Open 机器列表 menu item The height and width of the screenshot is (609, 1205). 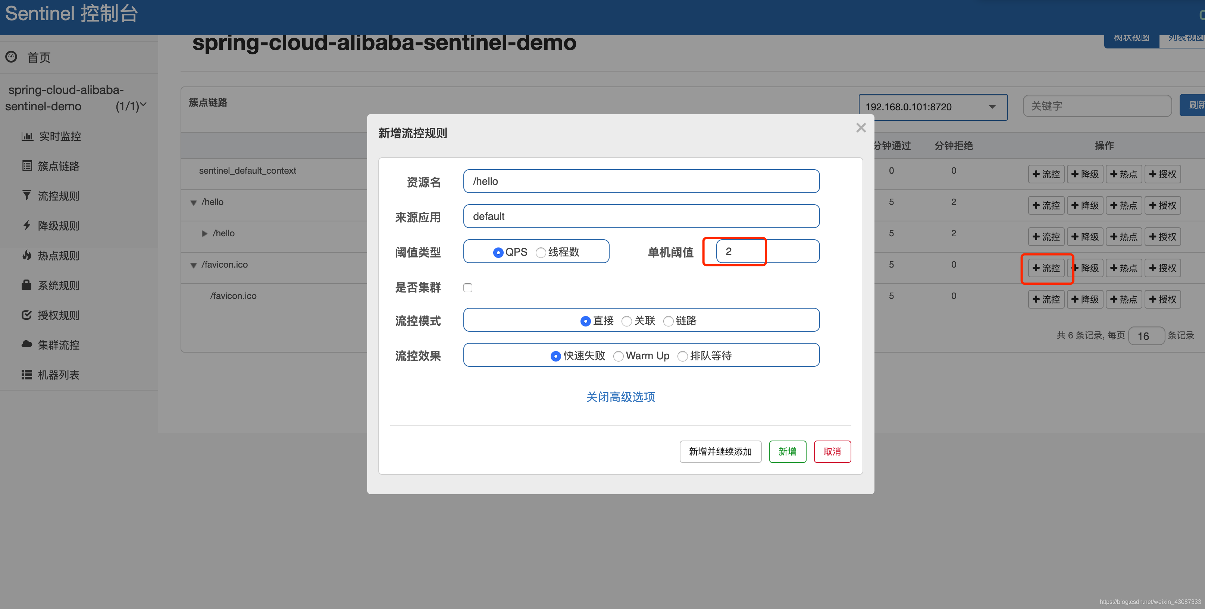(x=59, y=375)
